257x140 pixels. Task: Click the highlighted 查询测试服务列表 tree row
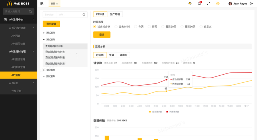pos(65,46)
